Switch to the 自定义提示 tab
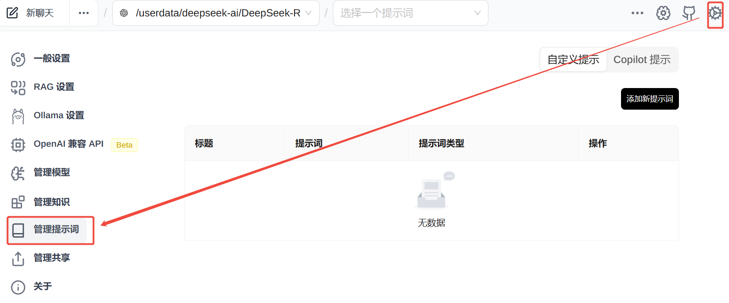Viewport: 729px width, 303px height. coord(573,60)
